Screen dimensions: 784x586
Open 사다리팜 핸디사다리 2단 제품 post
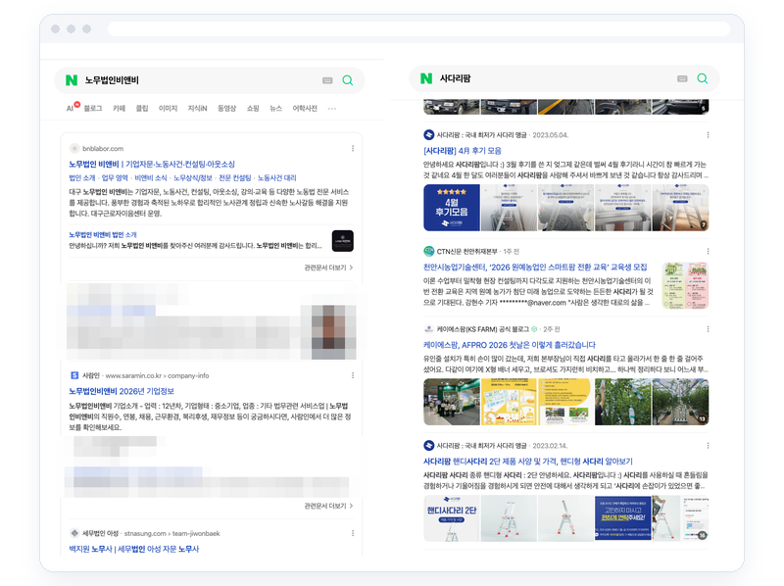(x=528, y=461)
